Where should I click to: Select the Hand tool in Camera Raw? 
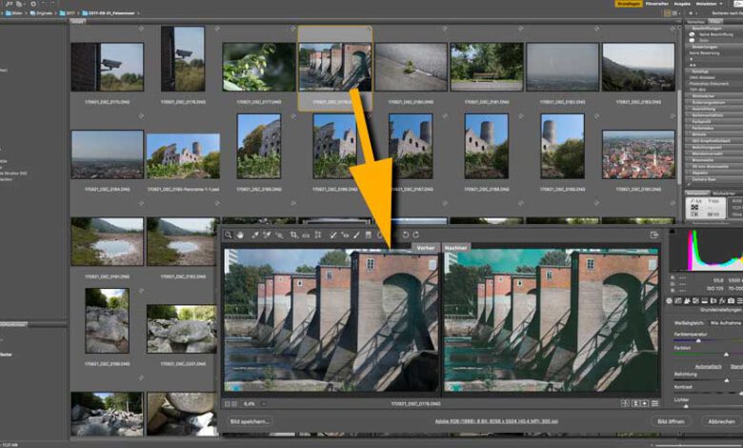click(241, 234)
